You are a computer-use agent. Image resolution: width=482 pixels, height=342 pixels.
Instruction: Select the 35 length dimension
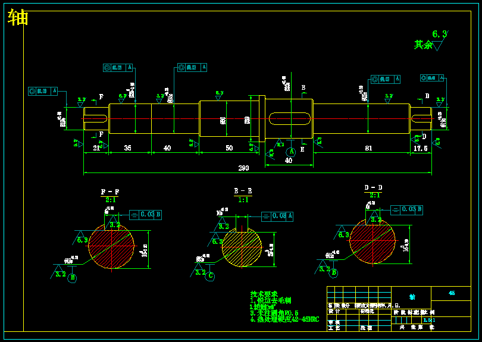(127, 148)
